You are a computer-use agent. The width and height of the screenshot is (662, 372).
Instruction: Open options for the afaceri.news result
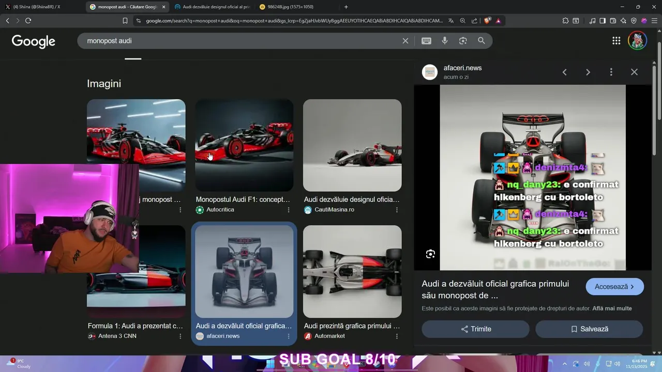(x=289, y=336)
